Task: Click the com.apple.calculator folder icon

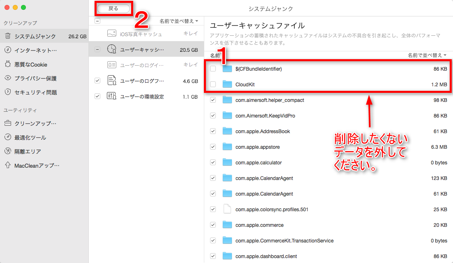Action: 227,162
